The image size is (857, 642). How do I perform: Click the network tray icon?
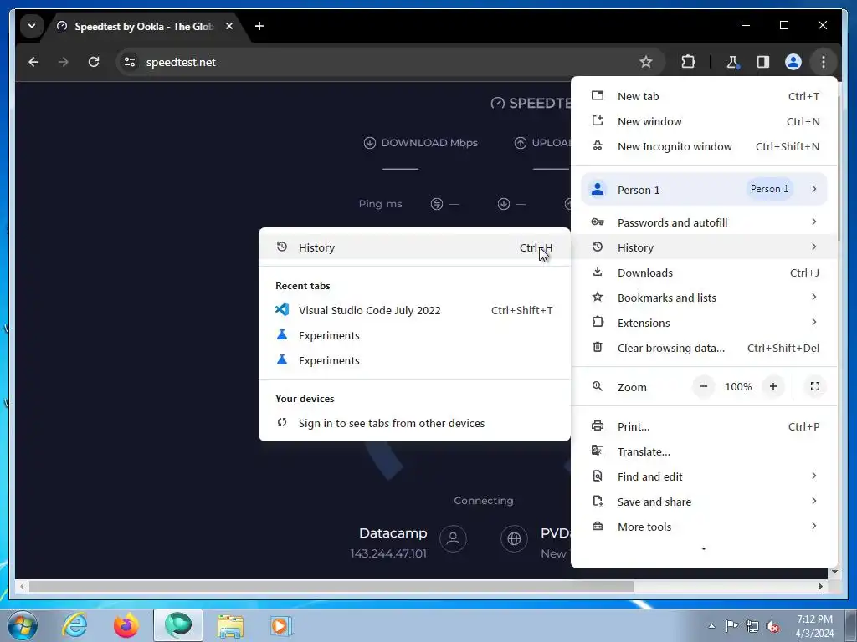click(x=752, y=626)
